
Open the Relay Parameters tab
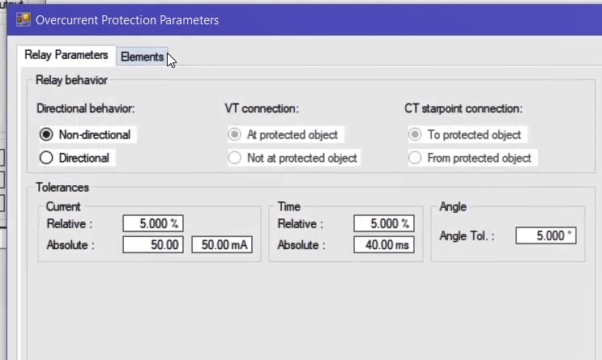66,55
